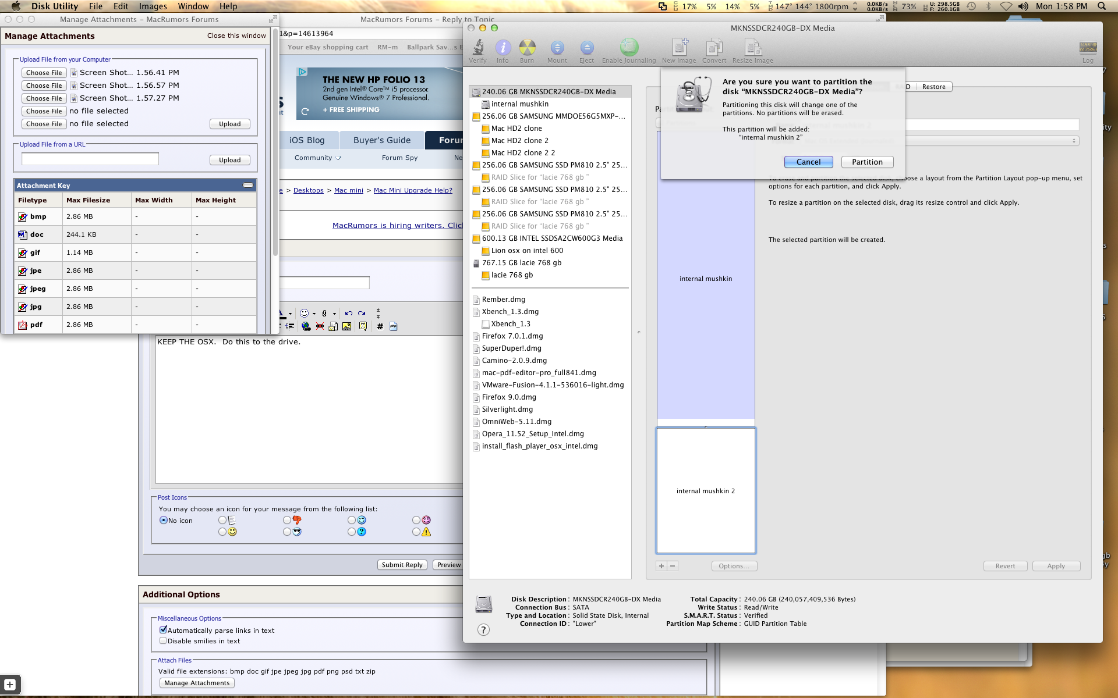Viewport: 1118px width, 698px height.
Task: Enable Disable smilies in text checkbox
Action: (164, 640)
